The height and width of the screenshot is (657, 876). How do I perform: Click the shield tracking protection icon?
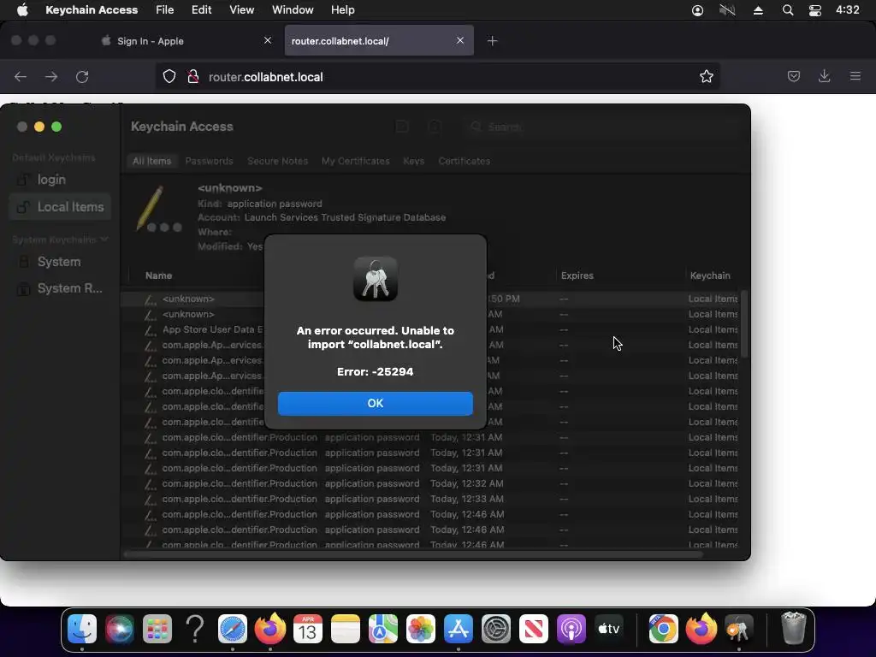tap(169, 76)
